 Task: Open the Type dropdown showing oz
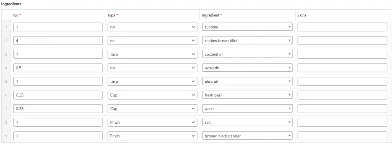point(152,41)
